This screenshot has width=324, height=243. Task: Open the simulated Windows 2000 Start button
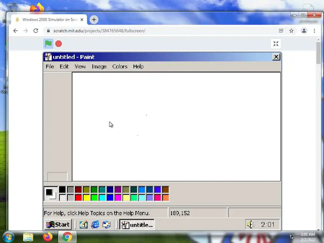coord(58,224)
